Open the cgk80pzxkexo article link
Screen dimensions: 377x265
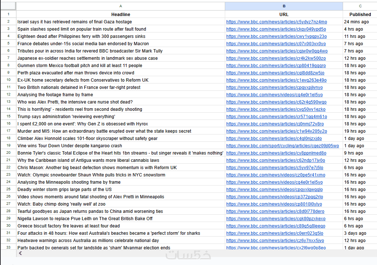click(276, 219)
